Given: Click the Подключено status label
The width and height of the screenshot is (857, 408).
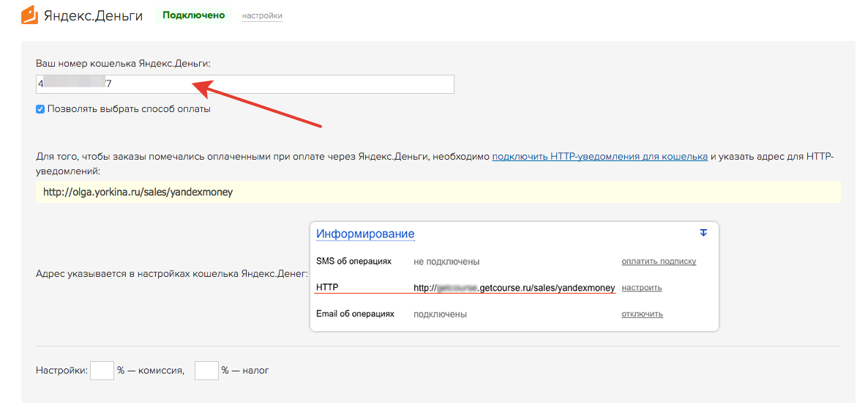Looking at the screenshot, I should point(193,15).
